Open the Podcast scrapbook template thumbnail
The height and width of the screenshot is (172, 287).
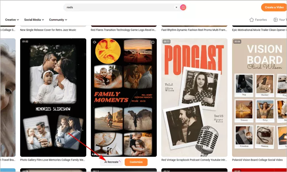(x=194, y=97)
